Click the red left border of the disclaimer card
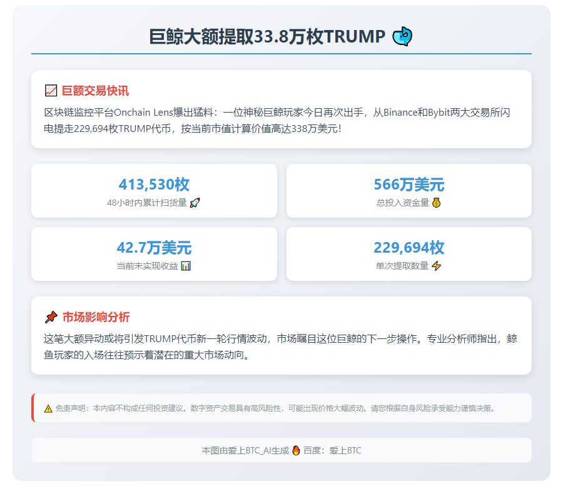563x501 pixels. (33, 408)
